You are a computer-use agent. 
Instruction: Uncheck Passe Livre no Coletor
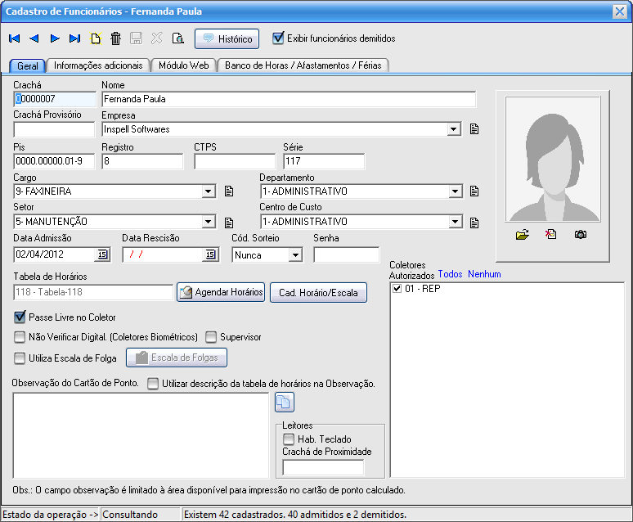tap(20, 317)
